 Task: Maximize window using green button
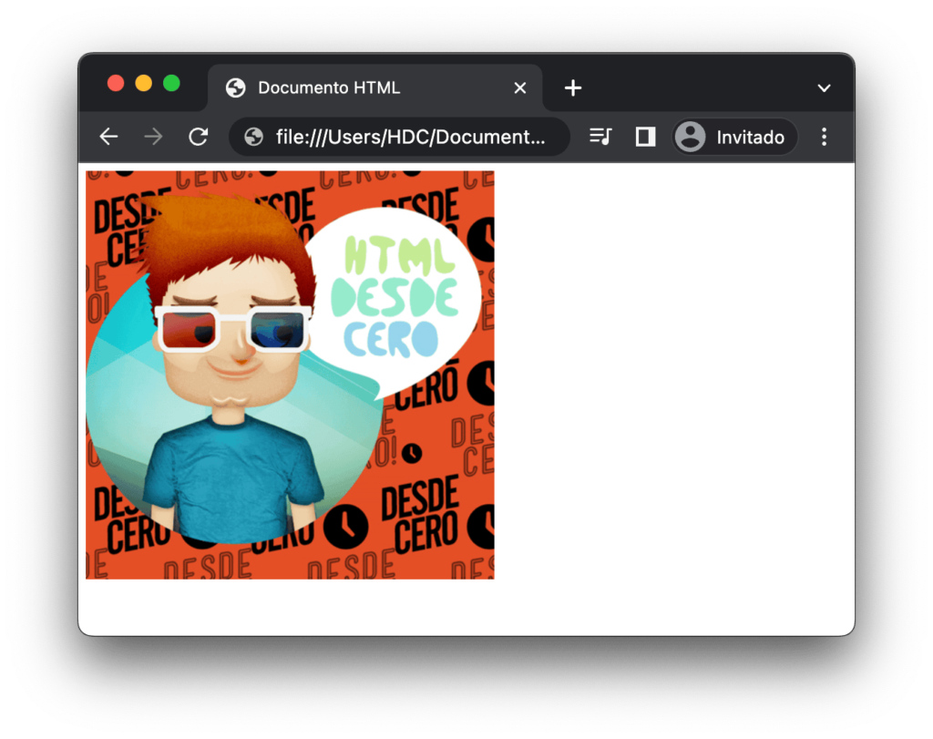(171, 83)
